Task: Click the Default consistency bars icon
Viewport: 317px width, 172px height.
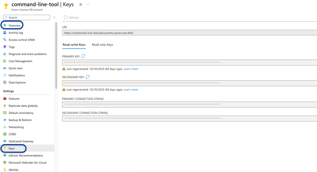Action: tap(5, 113)
